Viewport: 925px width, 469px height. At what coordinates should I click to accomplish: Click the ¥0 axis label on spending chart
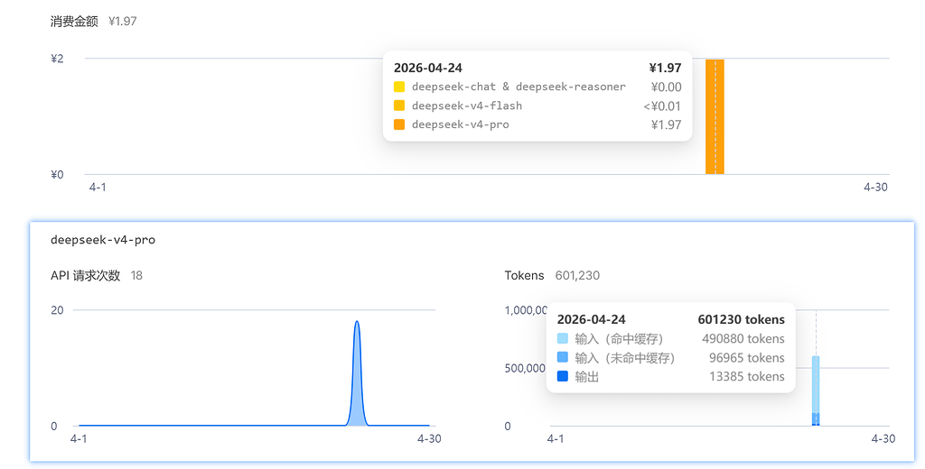tap(57, 174)
